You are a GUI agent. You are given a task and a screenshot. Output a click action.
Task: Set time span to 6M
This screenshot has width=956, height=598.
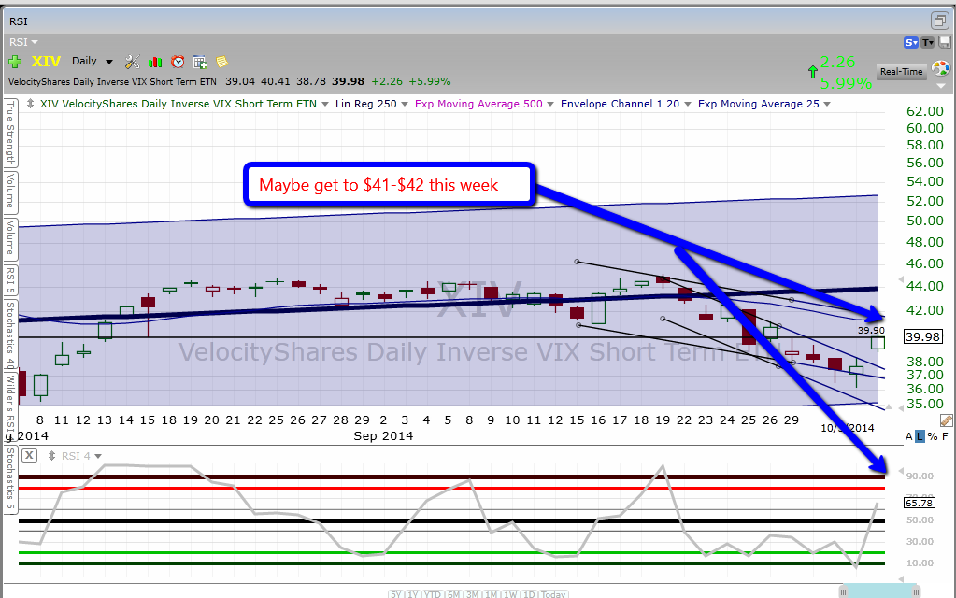453,594
